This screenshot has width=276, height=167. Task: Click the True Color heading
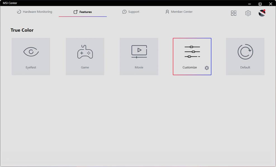pyautogui.click(x=22, y=30)
